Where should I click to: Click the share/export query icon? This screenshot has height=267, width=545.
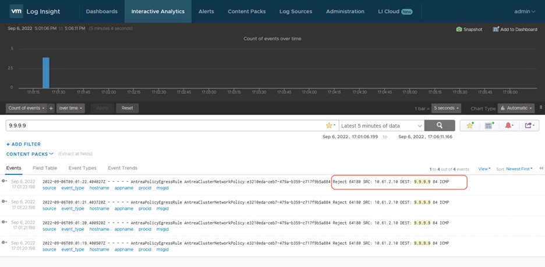pyautogui.click(x=528, y=125)
